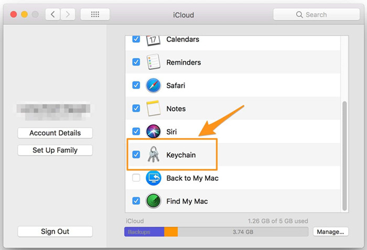Go forward with the right arrow

[68, 14]
